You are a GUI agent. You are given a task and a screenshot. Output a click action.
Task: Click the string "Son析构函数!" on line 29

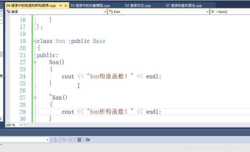pyautogui.click(x=110, y=112)
